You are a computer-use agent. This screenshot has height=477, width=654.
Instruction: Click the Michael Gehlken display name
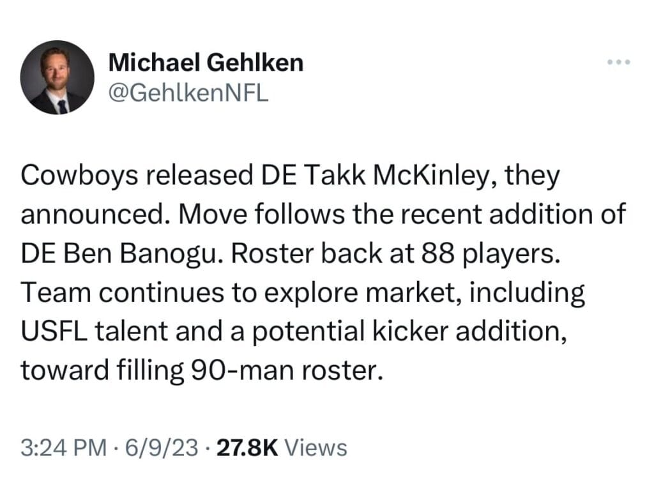206,63
